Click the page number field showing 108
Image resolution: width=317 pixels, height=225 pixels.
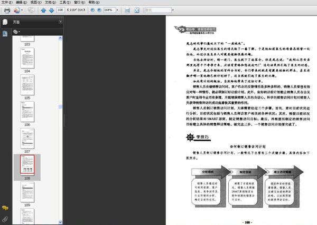[60, 10]
